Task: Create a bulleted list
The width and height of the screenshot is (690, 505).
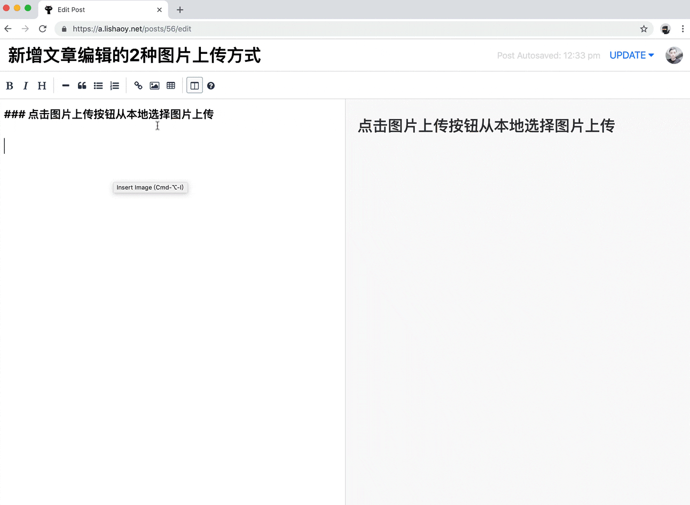Action: tap(98, 85)
